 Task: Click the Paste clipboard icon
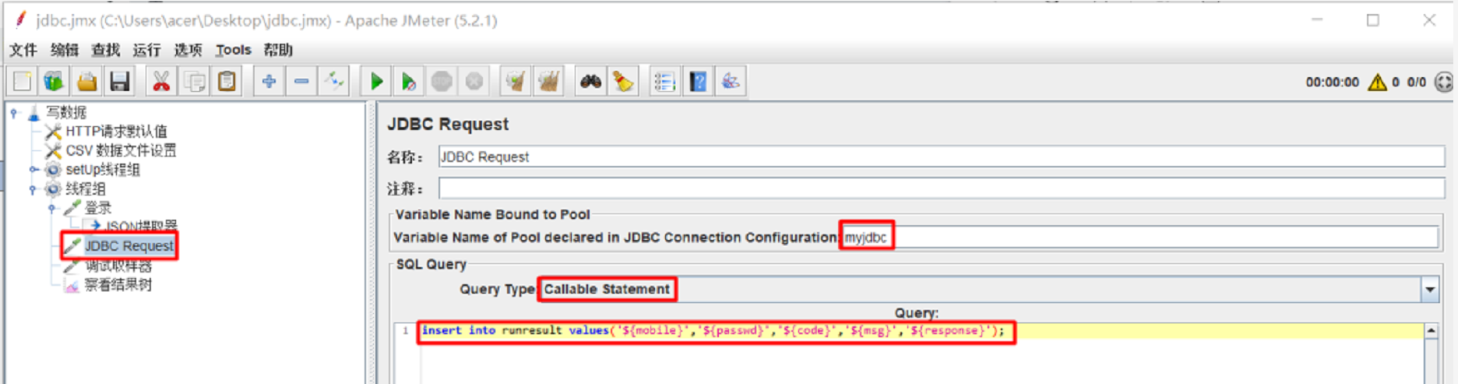pos(227,81)
